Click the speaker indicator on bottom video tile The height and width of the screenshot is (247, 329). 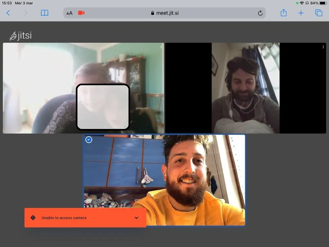click(89, 140)
